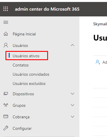The image size is (107, 137).
Task: Open the Configurar menu item
Action: [22, 128]
